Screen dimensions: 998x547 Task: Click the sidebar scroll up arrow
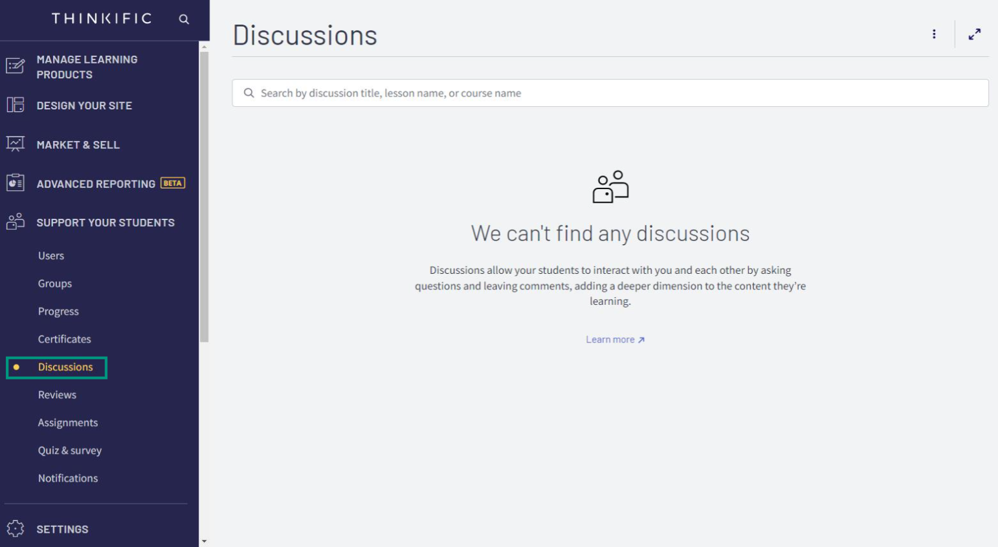[x=205, y=47]
